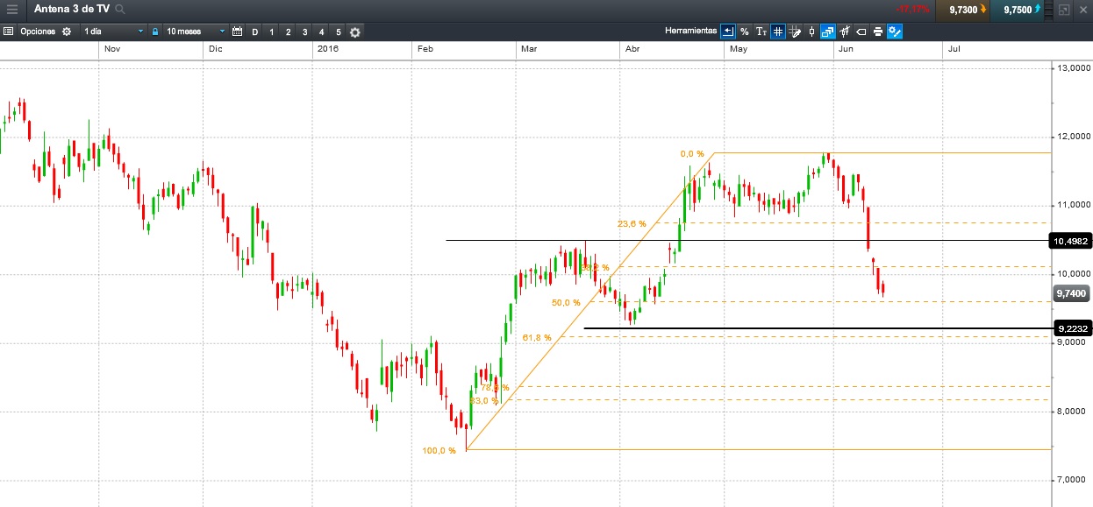Viewport: 1093px width, 507px height.
Task: Click the '23,6 %' Fibonacci level label
Action: 632,224
